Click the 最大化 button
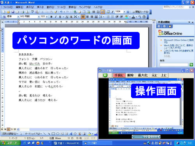 click(x=143, y=75)
